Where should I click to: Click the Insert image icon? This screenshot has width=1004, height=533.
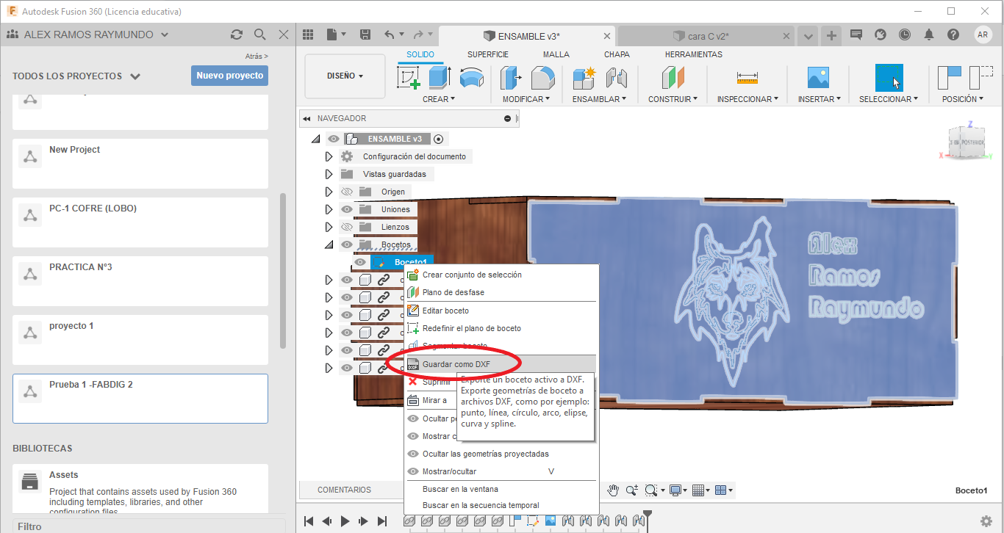coord(818,78)
